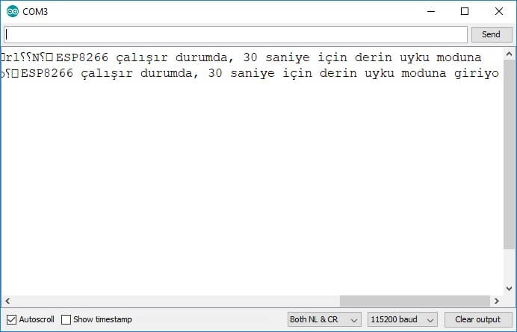
Task: Click the word 'giriyo' in second output line
Action: point(476,73)
